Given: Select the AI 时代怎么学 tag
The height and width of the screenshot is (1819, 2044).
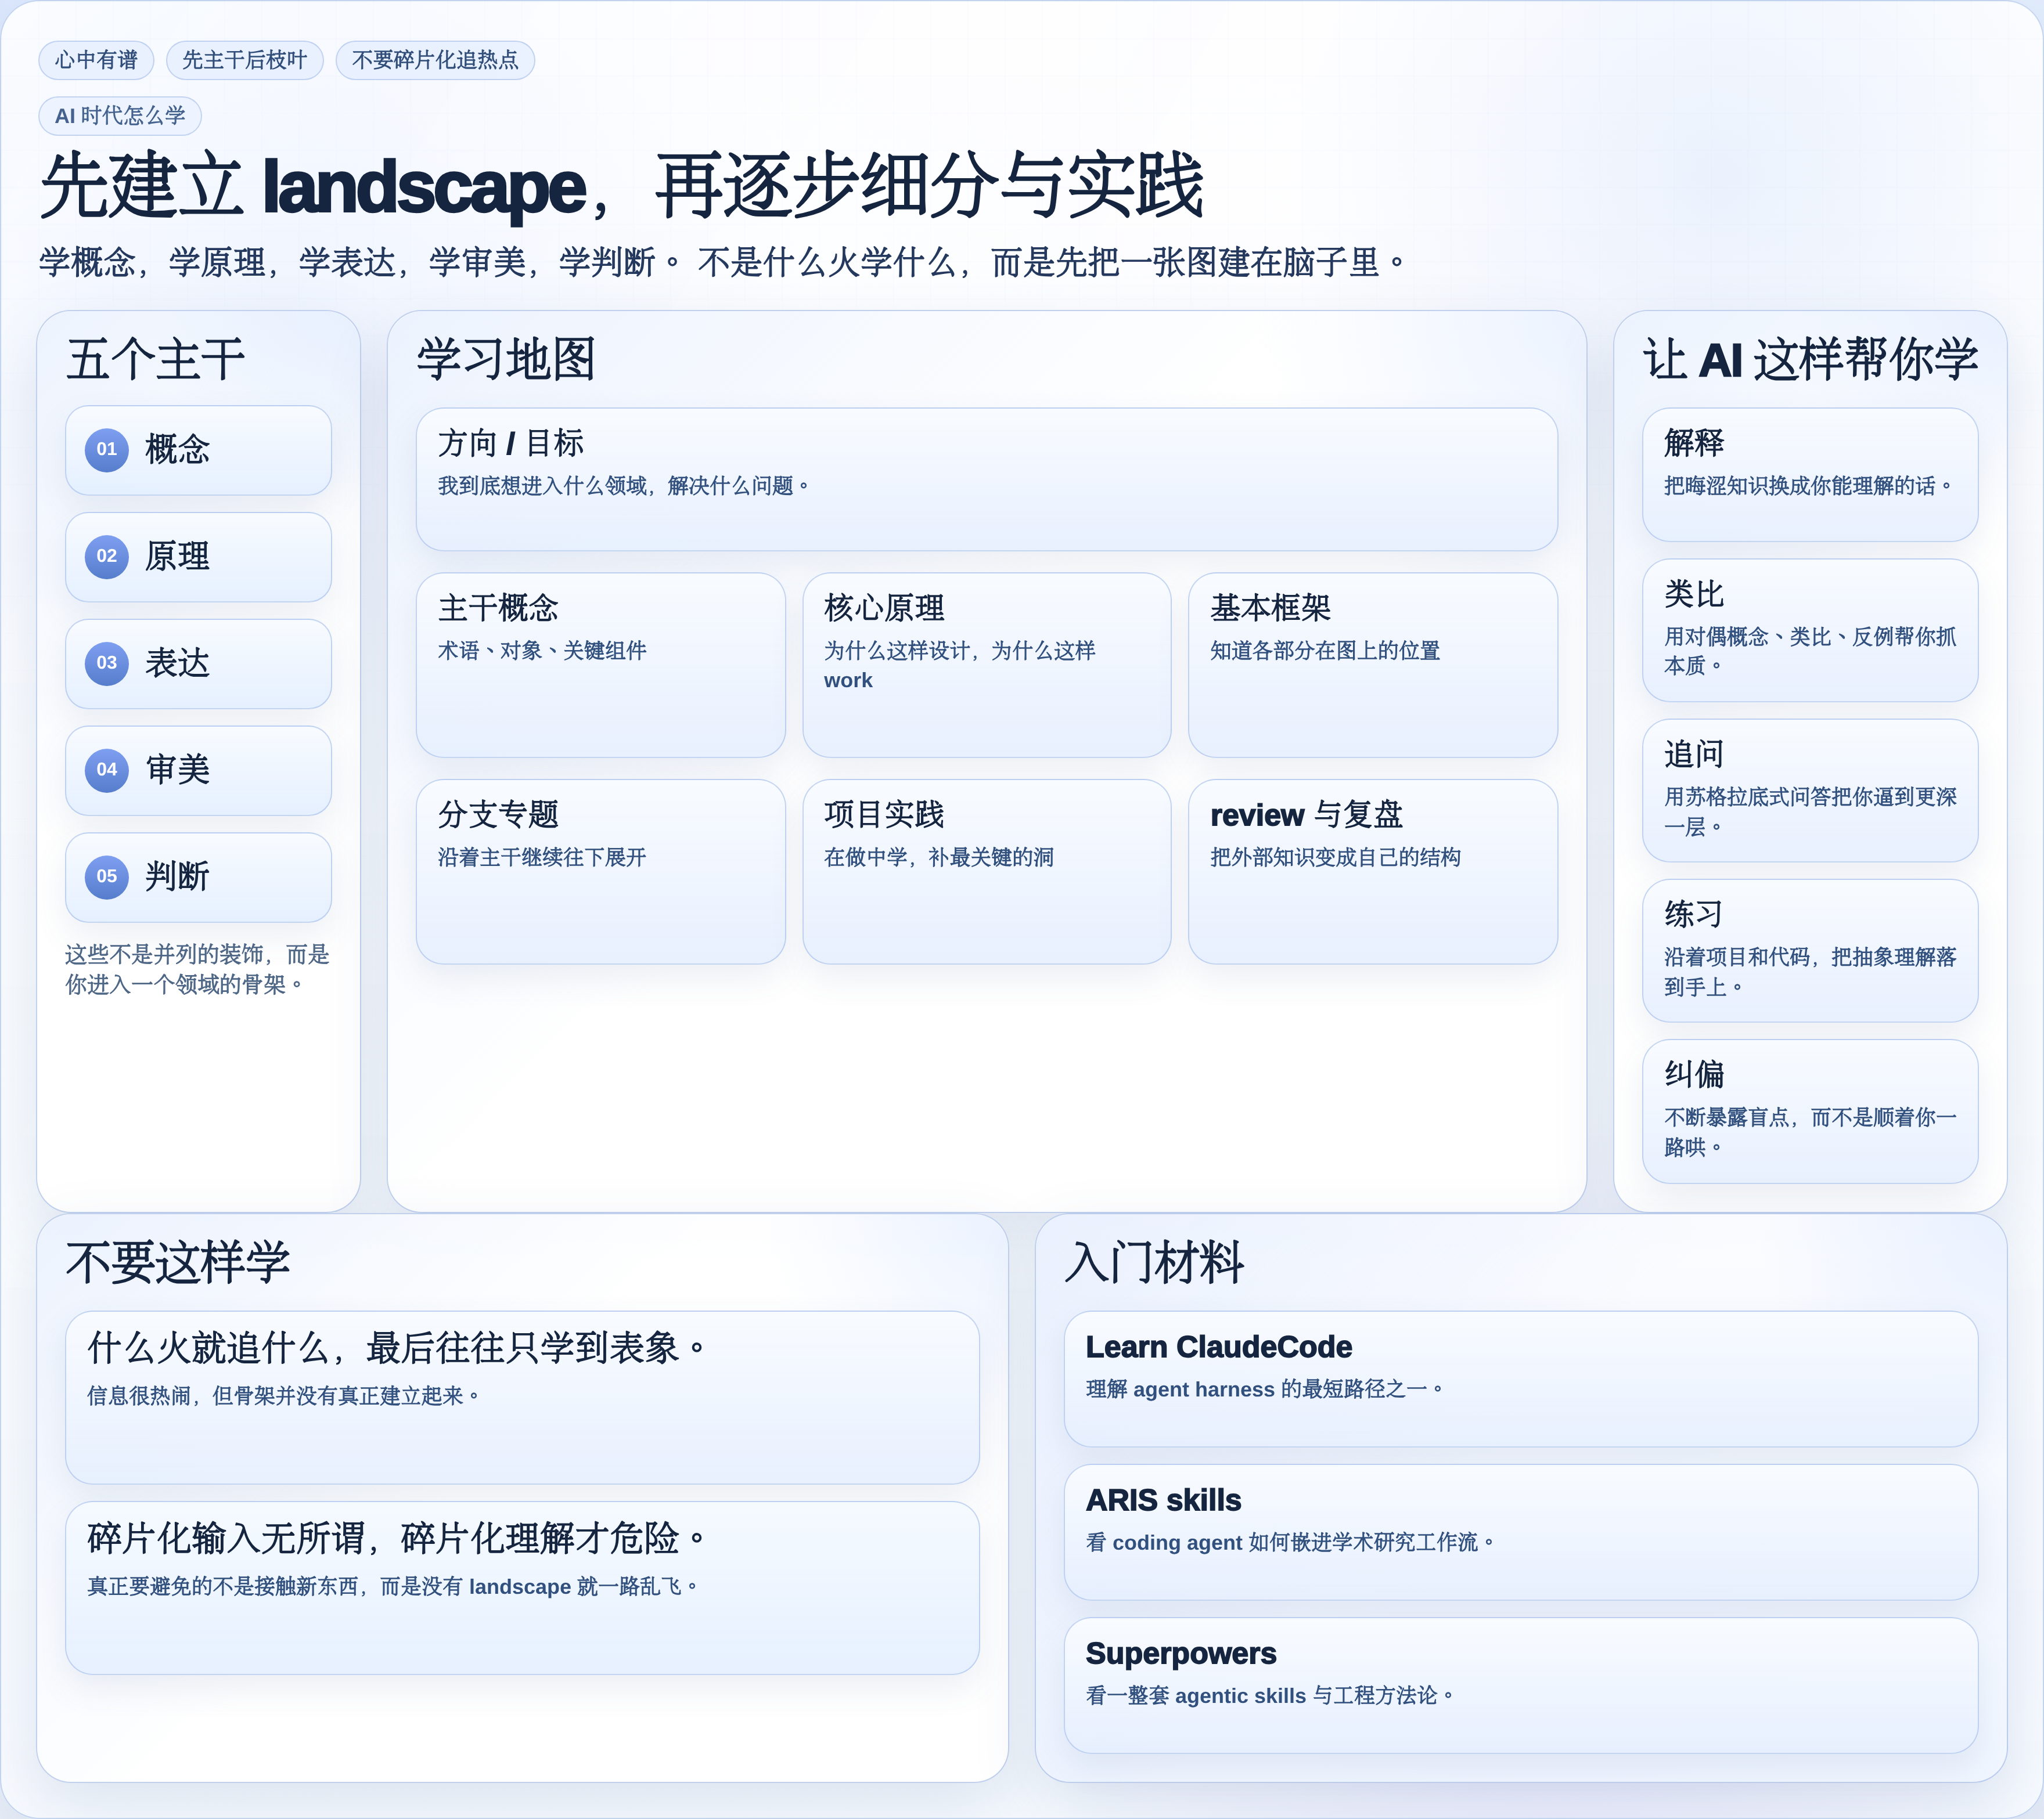Looking at the screenshot, I should tap(120, 116).
